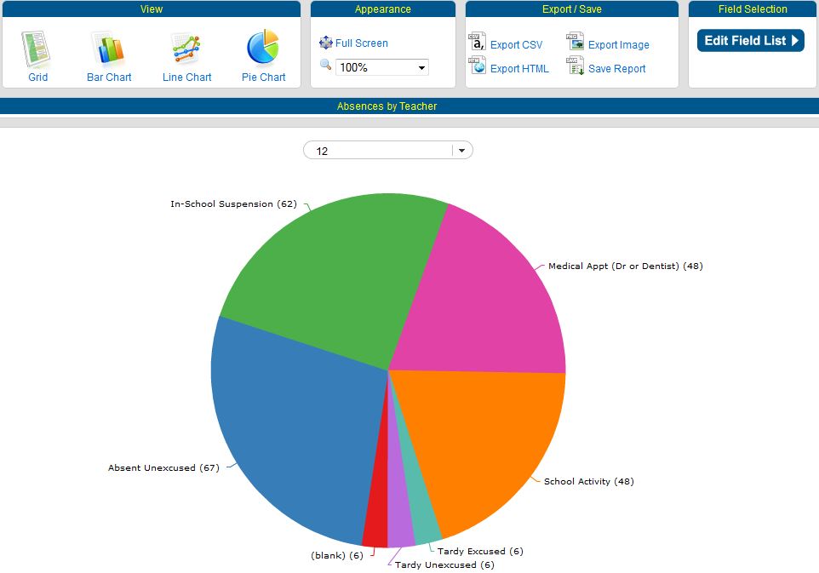Click the Export CSV file icon
The width and height of the screenshot is (819, 573).
pos(478,43)
